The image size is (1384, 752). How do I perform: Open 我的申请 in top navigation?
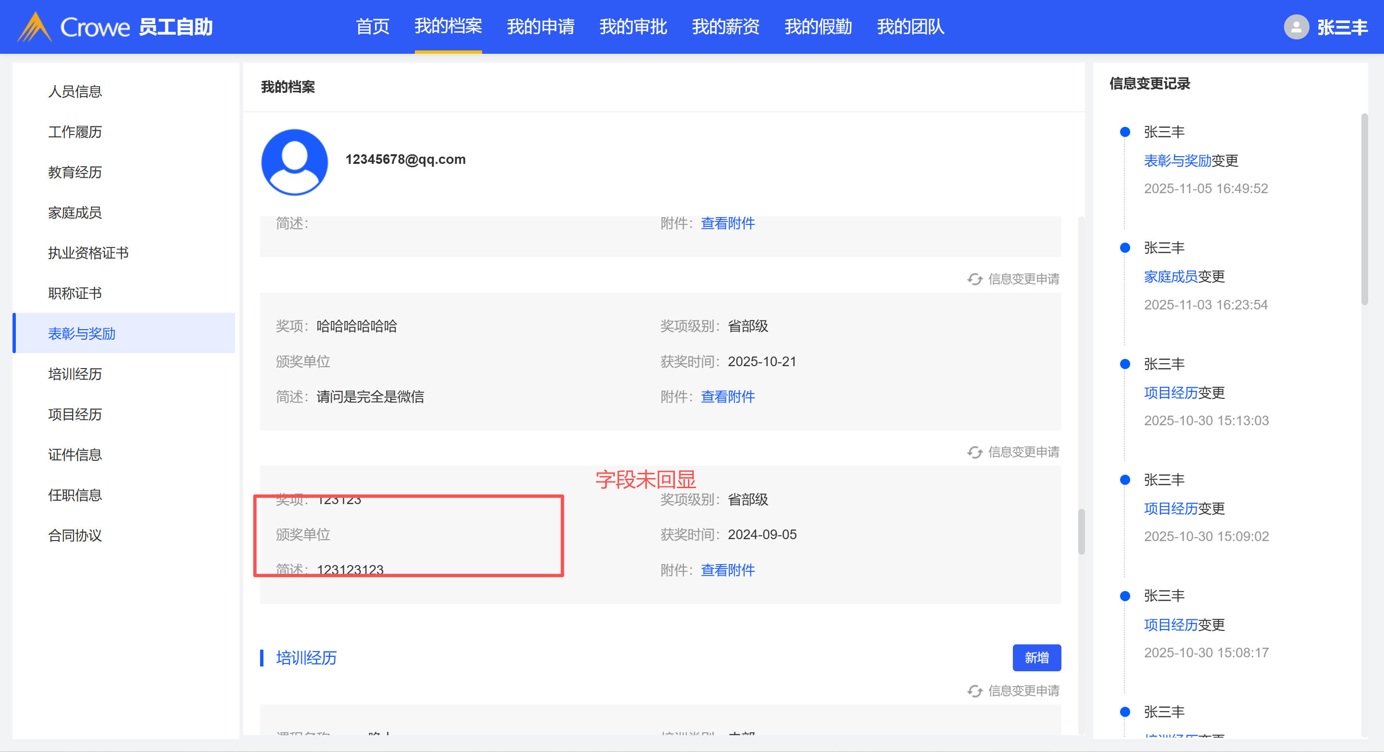coord(540,27)
